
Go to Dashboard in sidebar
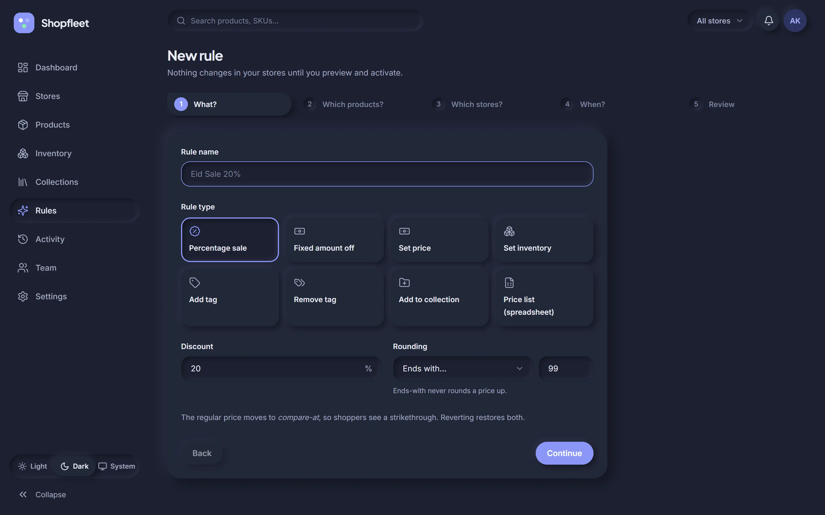click(74, 68)
